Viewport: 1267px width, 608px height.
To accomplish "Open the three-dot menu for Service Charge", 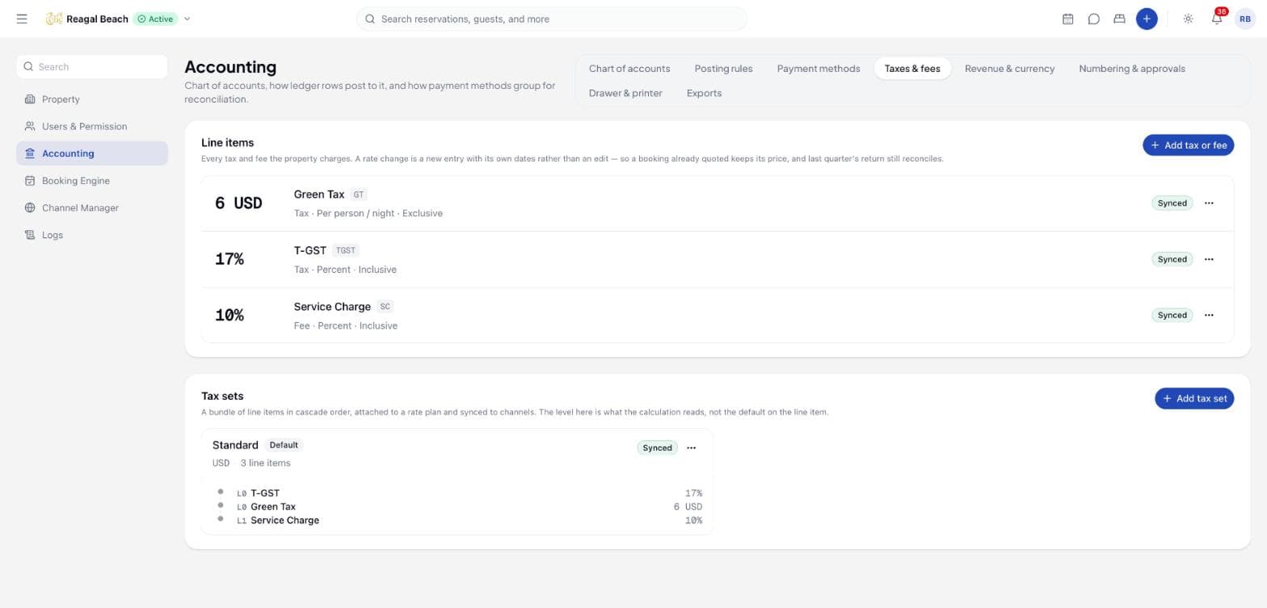I will tap(1209, 315).
